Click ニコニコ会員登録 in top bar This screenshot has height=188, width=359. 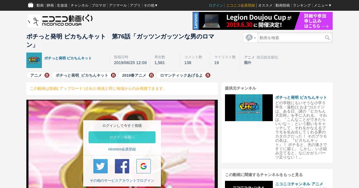coord(241,5)
